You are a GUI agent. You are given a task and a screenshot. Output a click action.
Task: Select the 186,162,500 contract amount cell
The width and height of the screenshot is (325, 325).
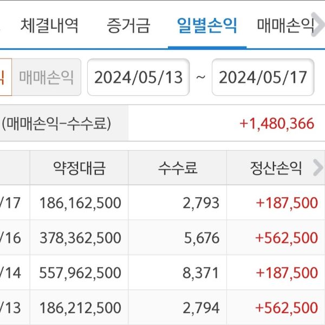click(80, 203)
